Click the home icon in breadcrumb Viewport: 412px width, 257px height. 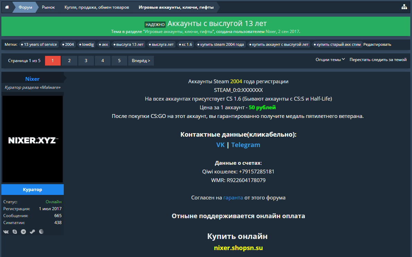7,7
